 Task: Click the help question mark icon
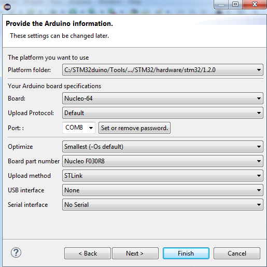coord(16,252)
